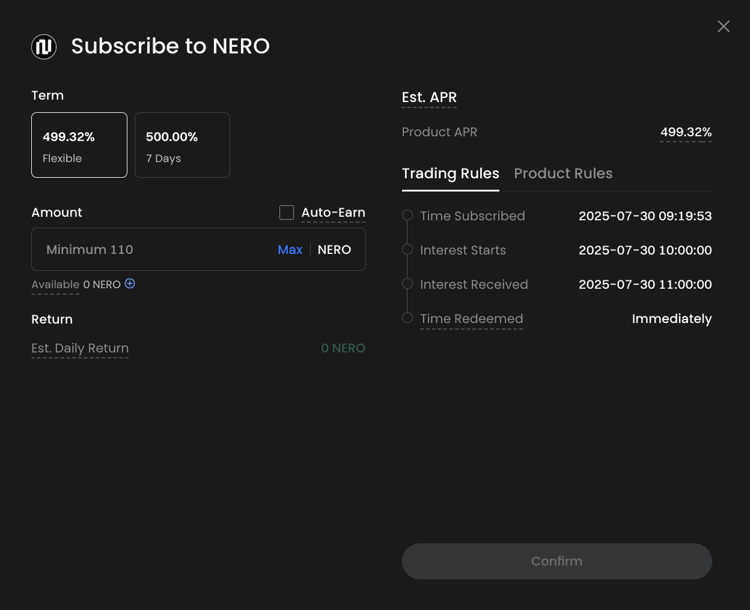Click the 2025-07-30 11:00:00 timestamp
This screenshot has width=750, height=610.
pyautogui.click(x=645, y=285)
